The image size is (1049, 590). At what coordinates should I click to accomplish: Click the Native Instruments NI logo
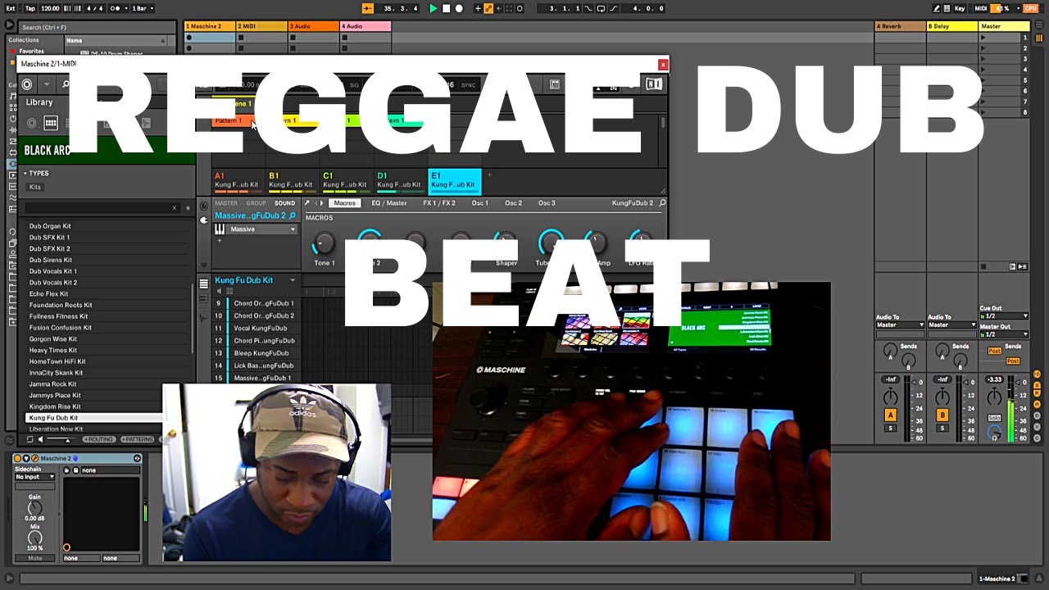654,84
